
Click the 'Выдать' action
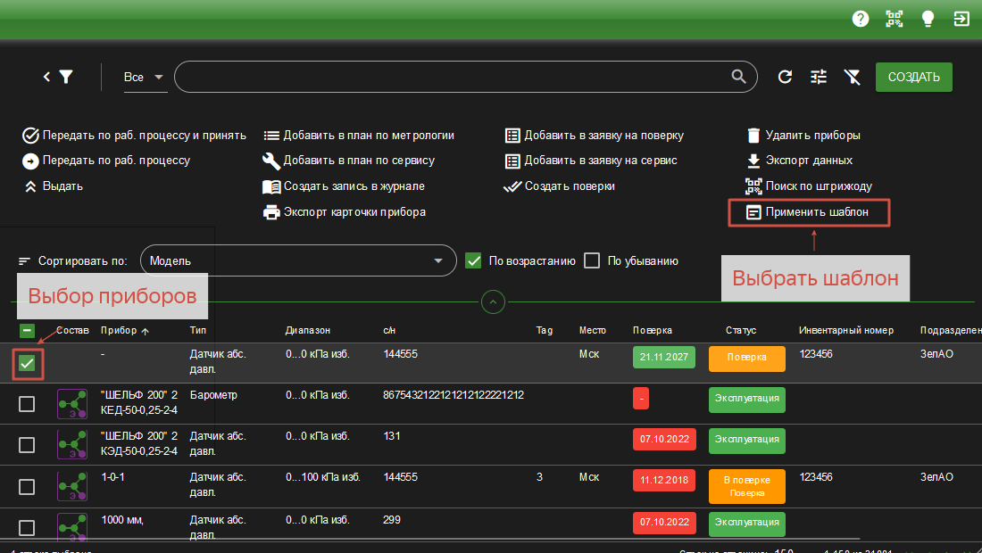(x=54, y=186)
